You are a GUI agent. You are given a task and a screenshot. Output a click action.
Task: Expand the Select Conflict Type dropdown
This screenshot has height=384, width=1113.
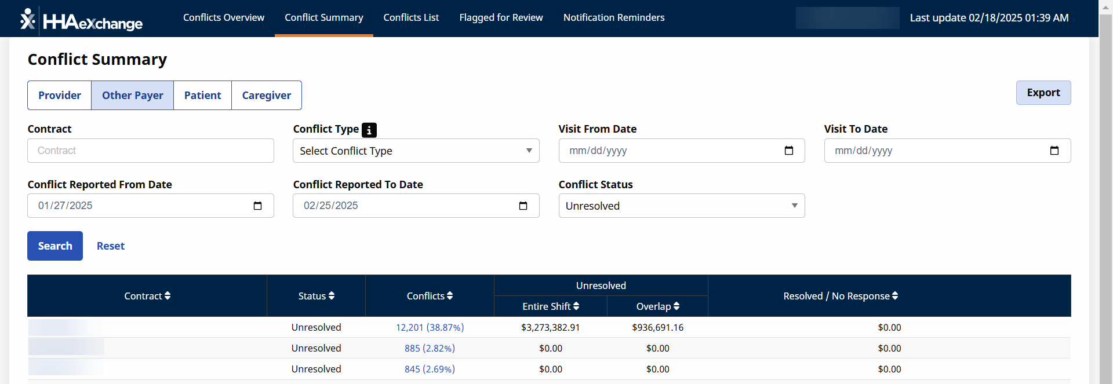(416, 151)
